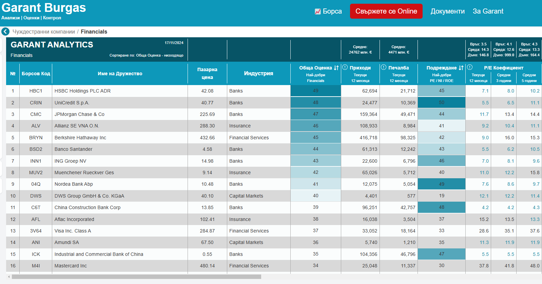Screen dimensions: 542x284
Task: Select ING Groep NV row
Action: coord(70,161)
